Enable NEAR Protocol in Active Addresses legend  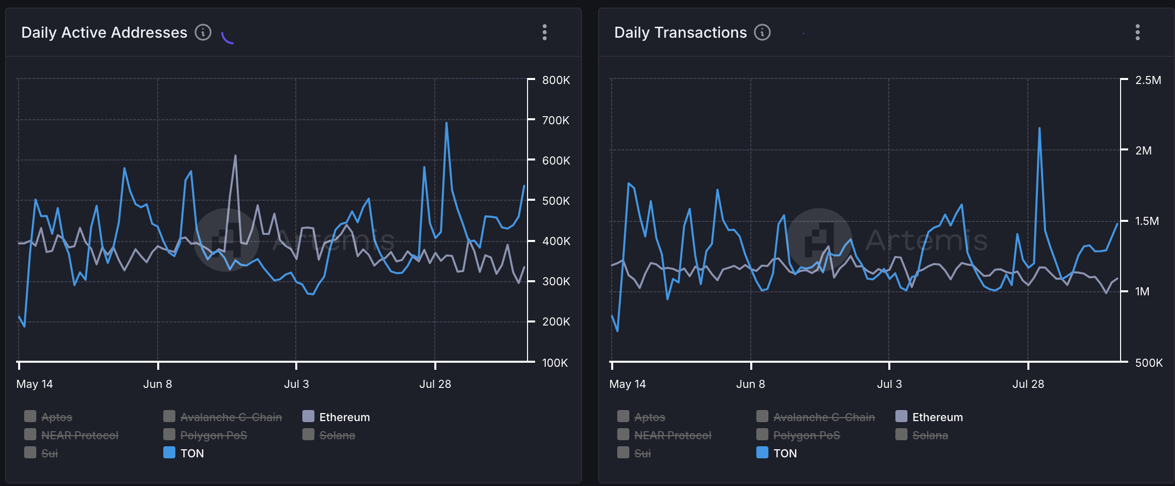click(x=72, y=435)
